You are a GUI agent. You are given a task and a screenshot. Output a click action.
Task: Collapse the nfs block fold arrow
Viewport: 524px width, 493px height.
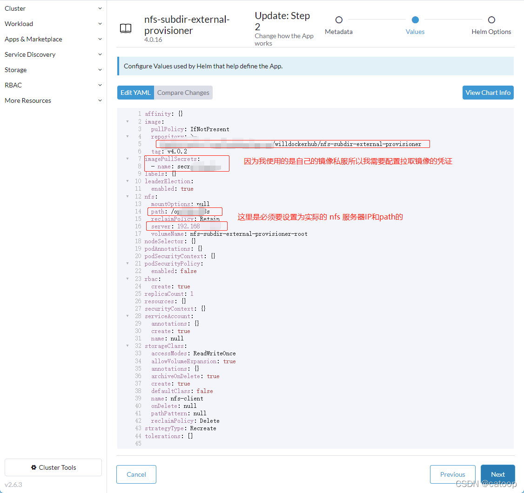[x=128, y=196]
